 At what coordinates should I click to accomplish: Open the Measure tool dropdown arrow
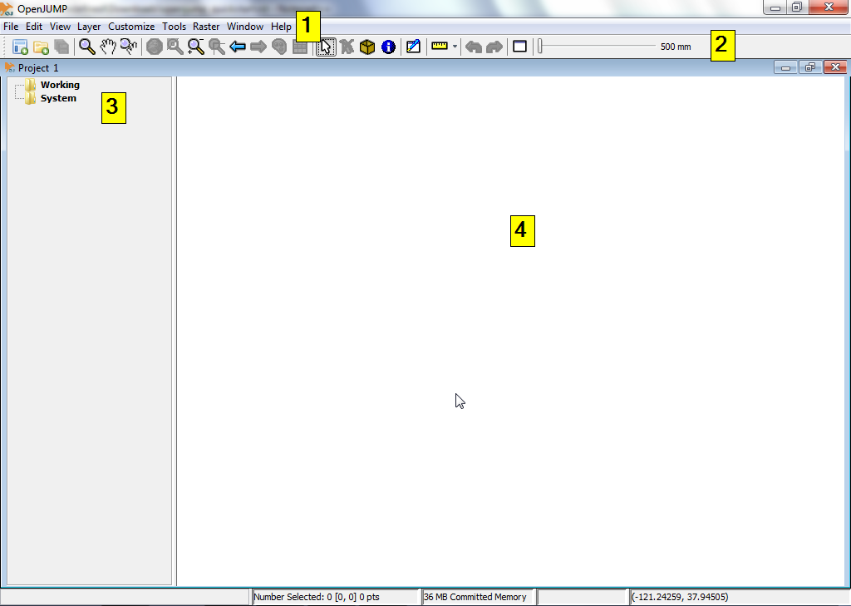coord(455,47)
